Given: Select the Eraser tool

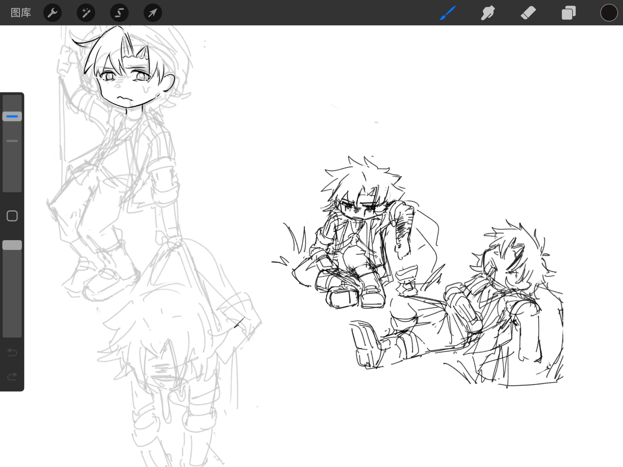Looking at the screenshot, I should point(528,13).
